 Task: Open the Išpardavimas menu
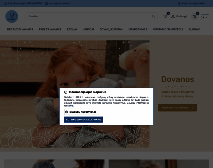[138, 29]
